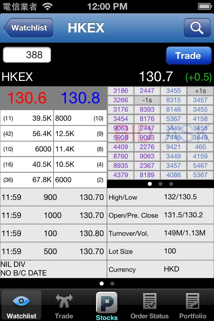This screenshot has height=321, width=214.
Task: Tap the bid price 130.6
Action: tap(27, 98)
